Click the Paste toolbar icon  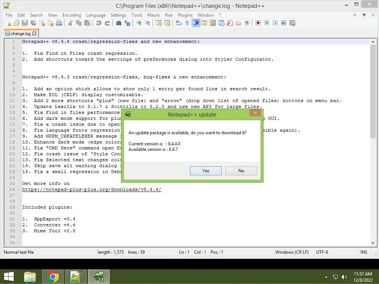coord(87,23)
